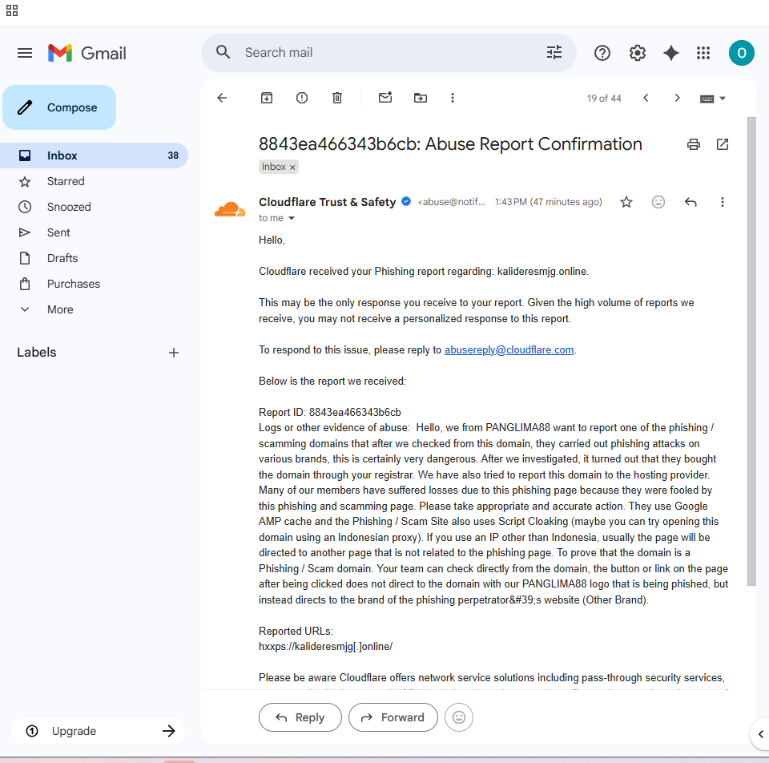Image resolution: width=769 pixels, height=763 pixels.
Task: Click the search magnifier icon
Action: (223, 53)
